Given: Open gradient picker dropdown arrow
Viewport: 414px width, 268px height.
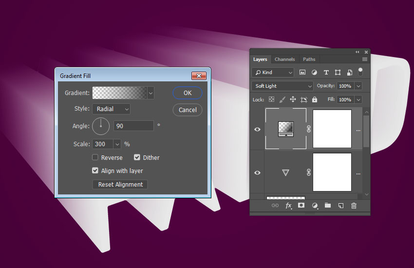Looking at the screenshot, I should click(151, 93).
